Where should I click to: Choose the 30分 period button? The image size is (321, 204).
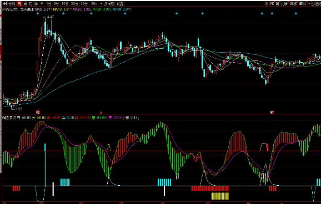pos(74,4)
